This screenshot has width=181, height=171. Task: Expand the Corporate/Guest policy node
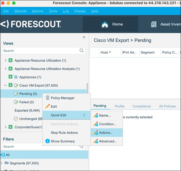click(x=5, y=127)
